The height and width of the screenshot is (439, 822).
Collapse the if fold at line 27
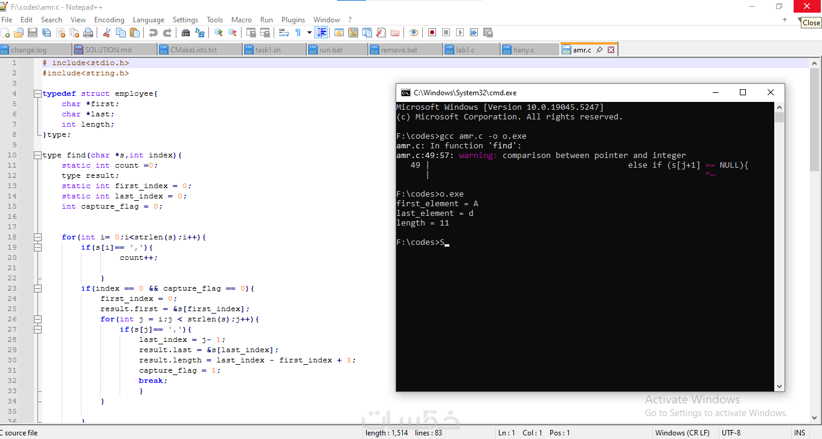click(37, 329)
